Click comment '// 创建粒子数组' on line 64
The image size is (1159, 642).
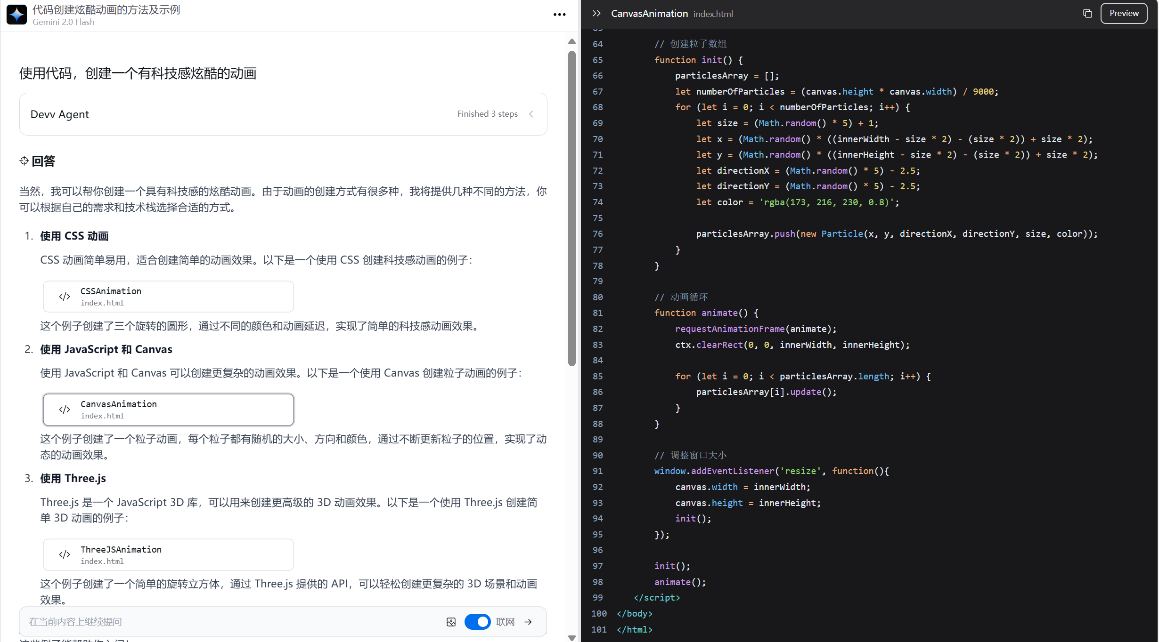690,44
